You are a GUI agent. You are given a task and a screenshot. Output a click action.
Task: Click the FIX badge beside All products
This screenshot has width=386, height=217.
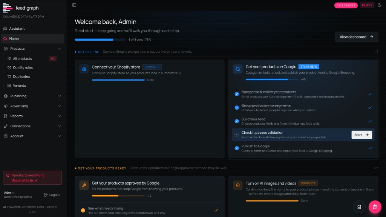point(53,58)
